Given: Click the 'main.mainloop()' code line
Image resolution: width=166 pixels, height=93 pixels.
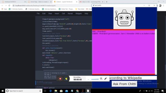Looking at the screenshot, I should tap(48, 67).
